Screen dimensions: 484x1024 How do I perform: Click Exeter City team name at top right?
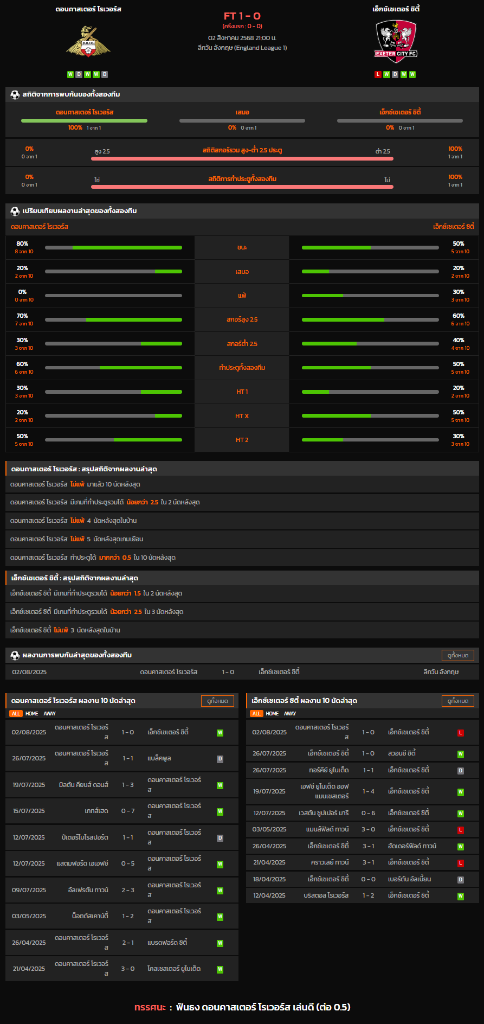tap(396, 9)
